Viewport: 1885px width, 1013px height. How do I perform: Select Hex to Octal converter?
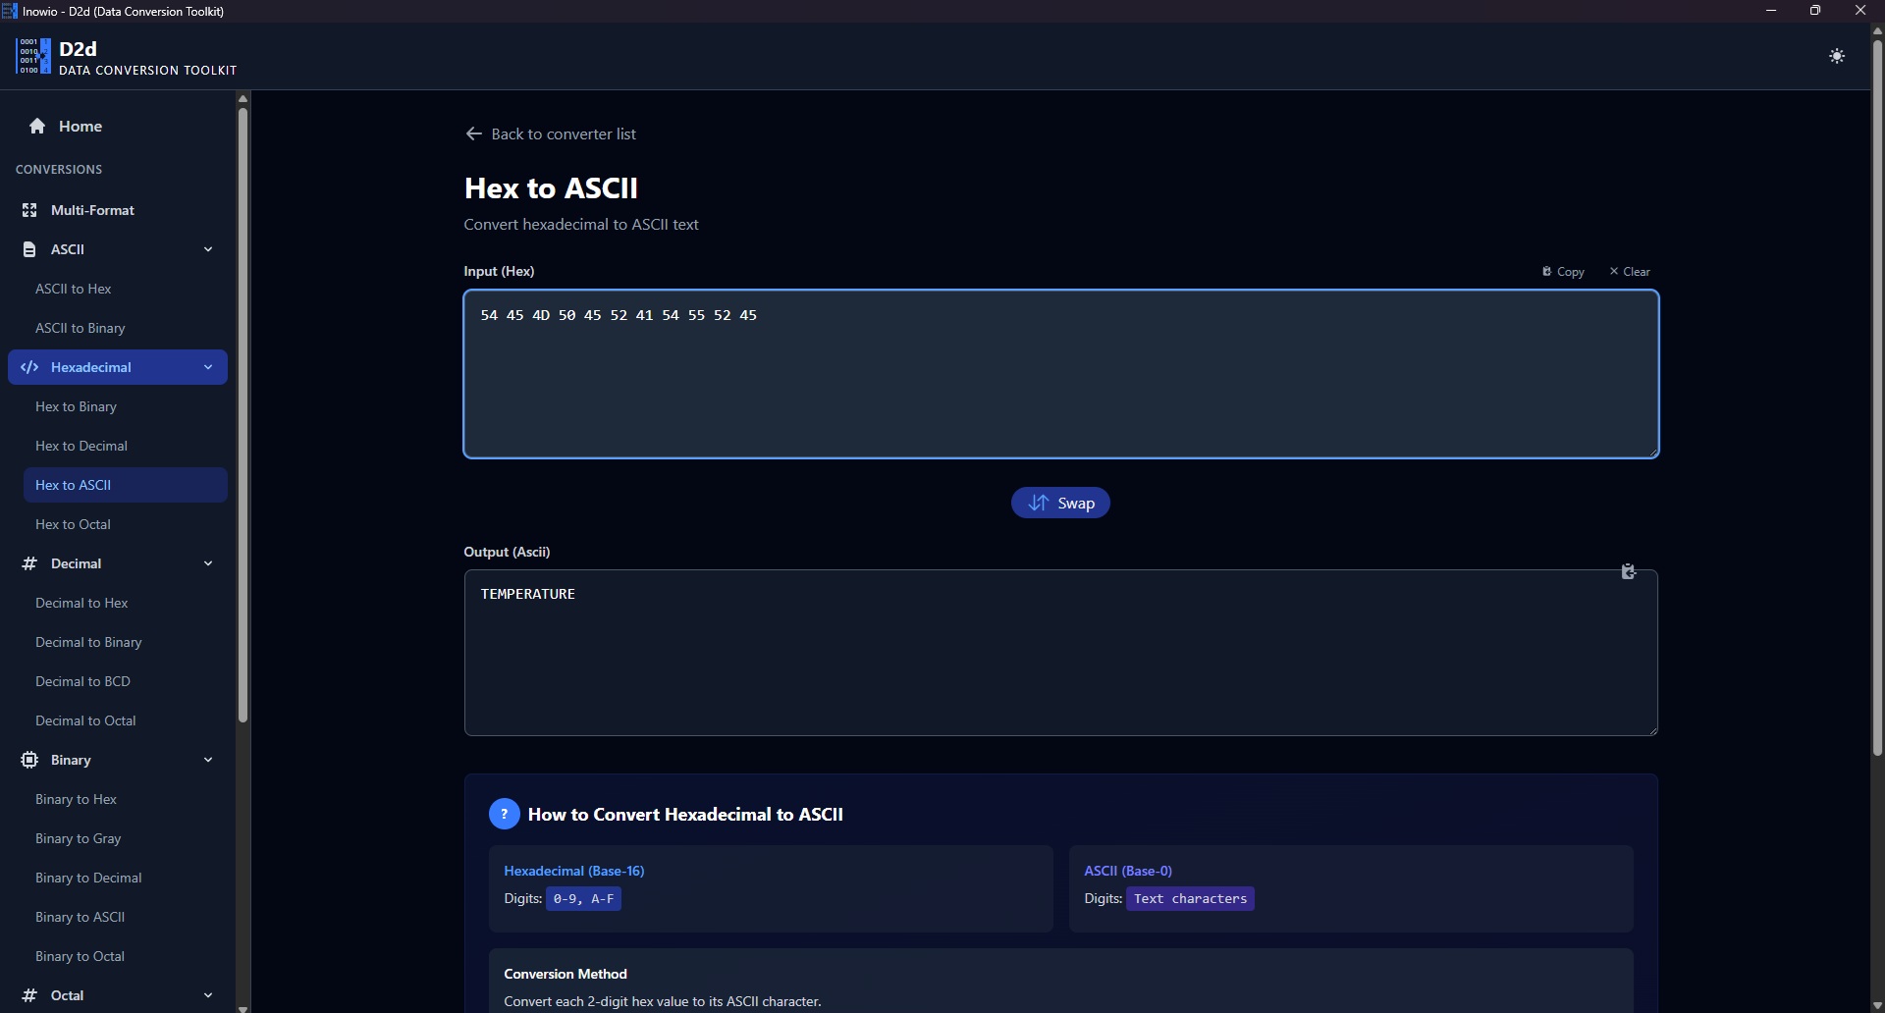click(x=126, y=524)
